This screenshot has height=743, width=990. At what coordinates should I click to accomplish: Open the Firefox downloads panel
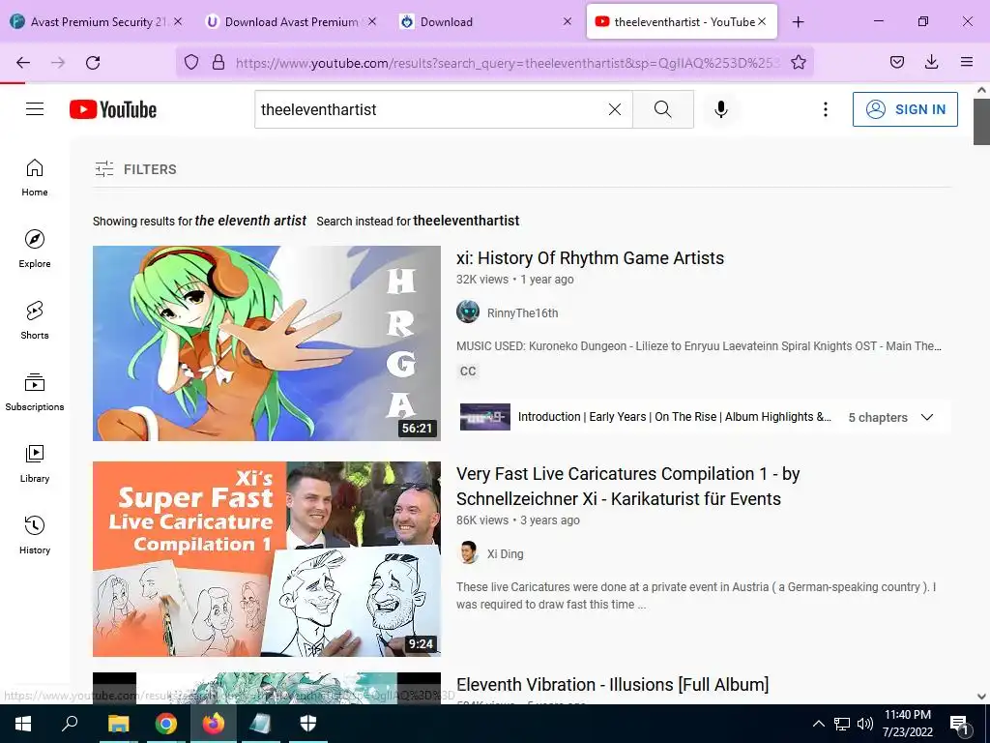tap(931, 62)
